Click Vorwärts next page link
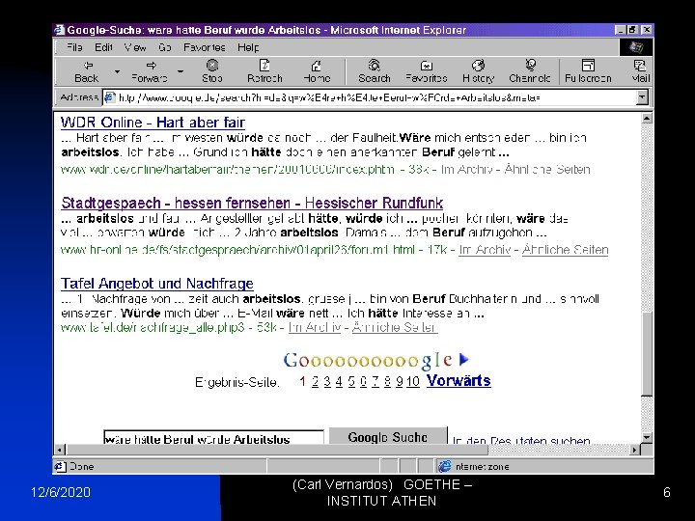This screenshot has width=695, height=521. coord(459,380)
